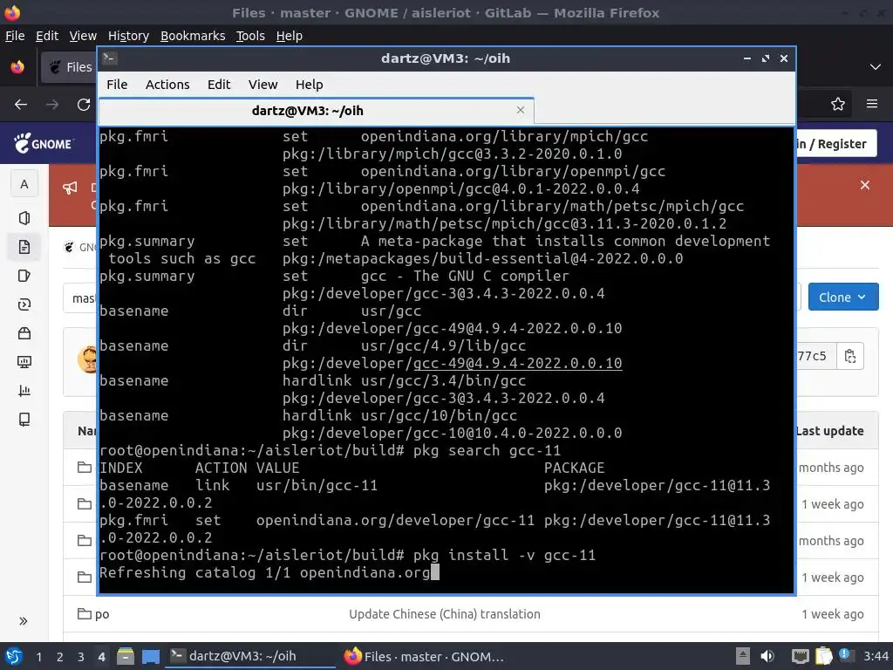Switch to workspace 3 in the taskbar
The image size is (893, 670).
[81, 657]
